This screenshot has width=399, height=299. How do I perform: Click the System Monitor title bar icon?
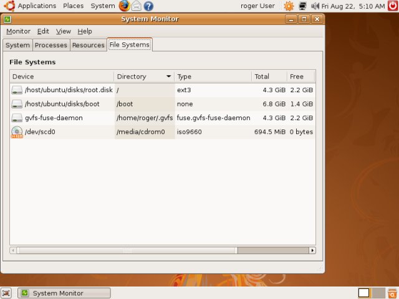tap(7, 19)
